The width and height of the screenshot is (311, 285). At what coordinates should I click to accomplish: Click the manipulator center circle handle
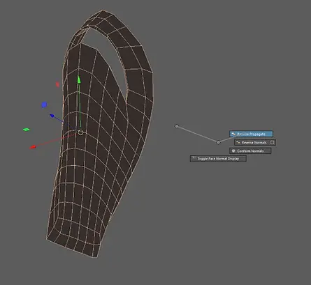click(80, 132)
